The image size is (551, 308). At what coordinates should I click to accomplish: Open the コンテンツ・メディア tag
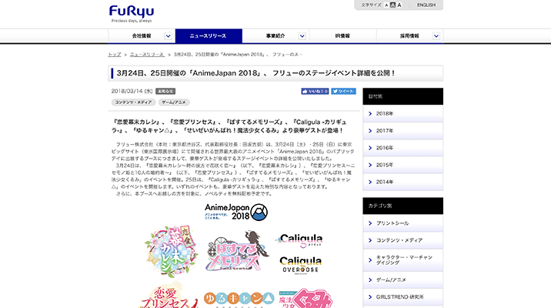pyautogui.click(x=134, y=102)
